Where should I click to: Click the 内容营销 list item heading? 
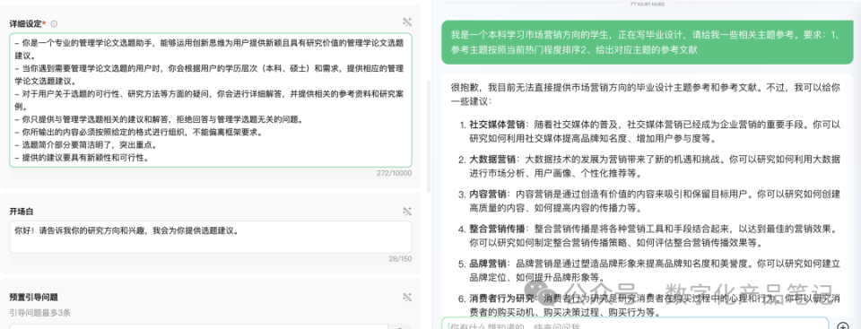[x=487, y=194]
